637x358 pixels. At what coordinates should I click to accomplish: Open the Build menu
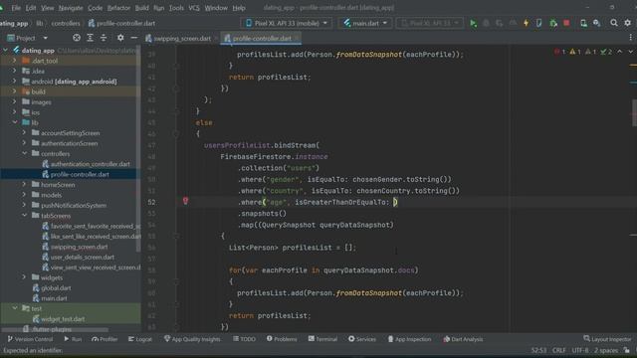[x=141, y=8]
